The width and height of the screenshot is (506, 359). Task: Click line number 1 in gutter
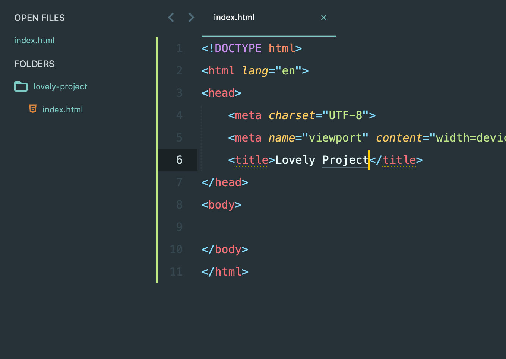coord(179,48)
